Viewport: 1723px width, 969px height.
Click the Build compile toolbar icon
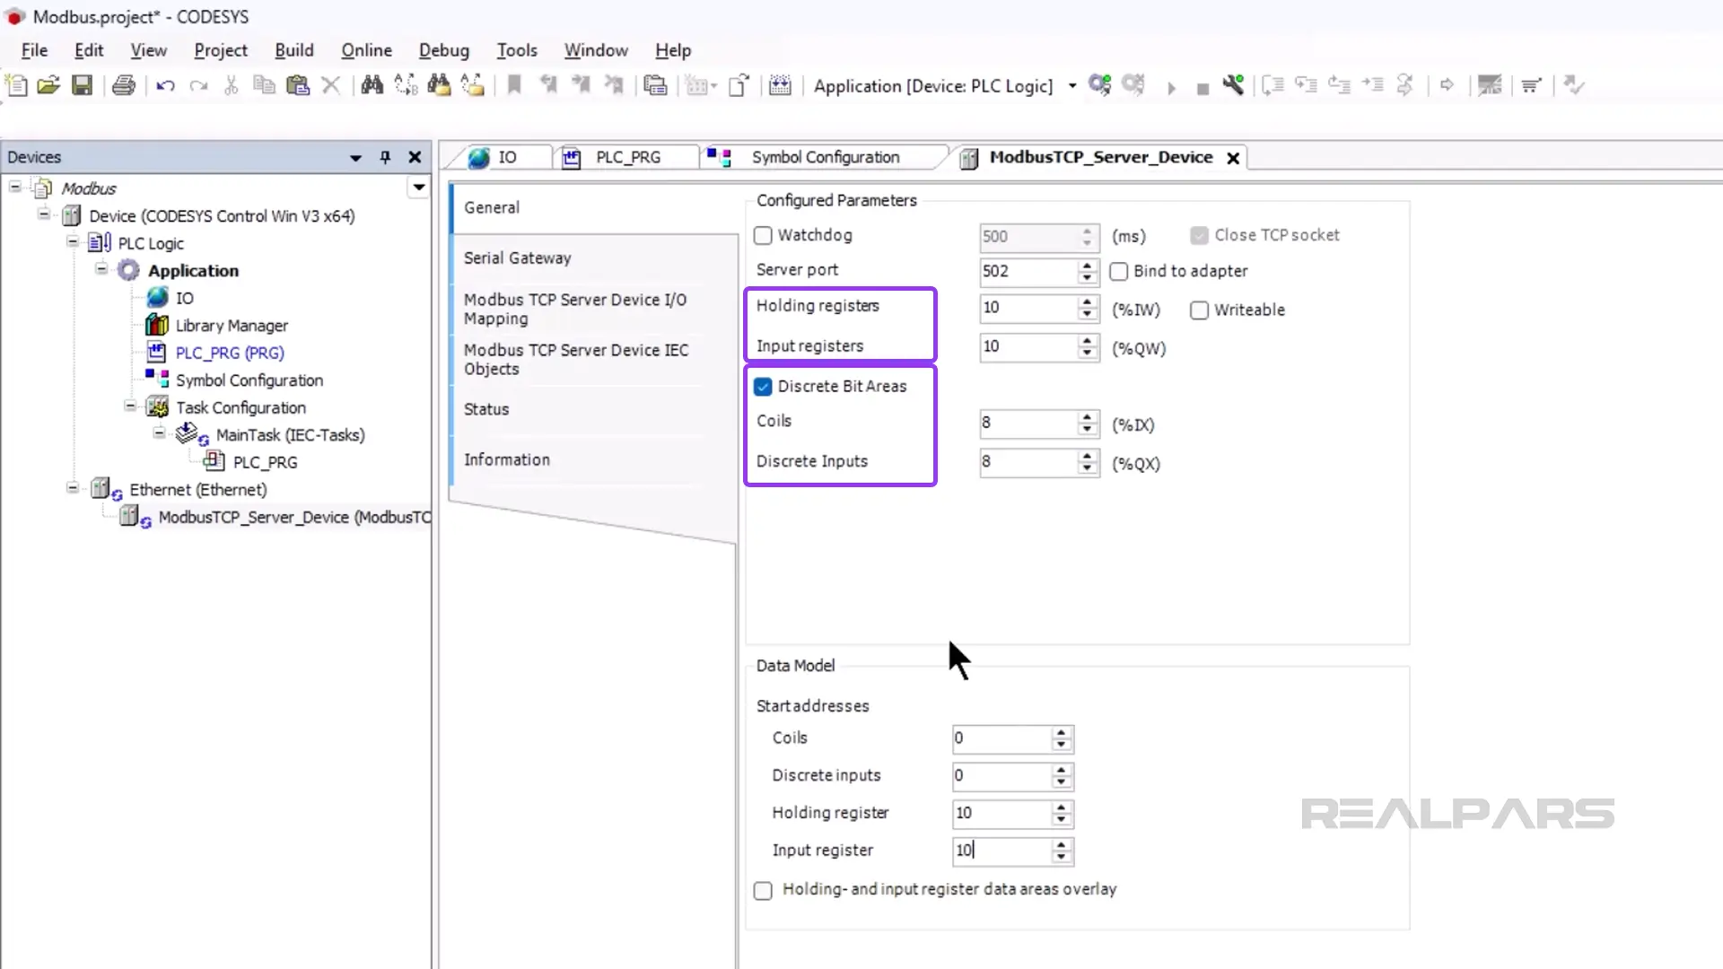coord(780,85)
